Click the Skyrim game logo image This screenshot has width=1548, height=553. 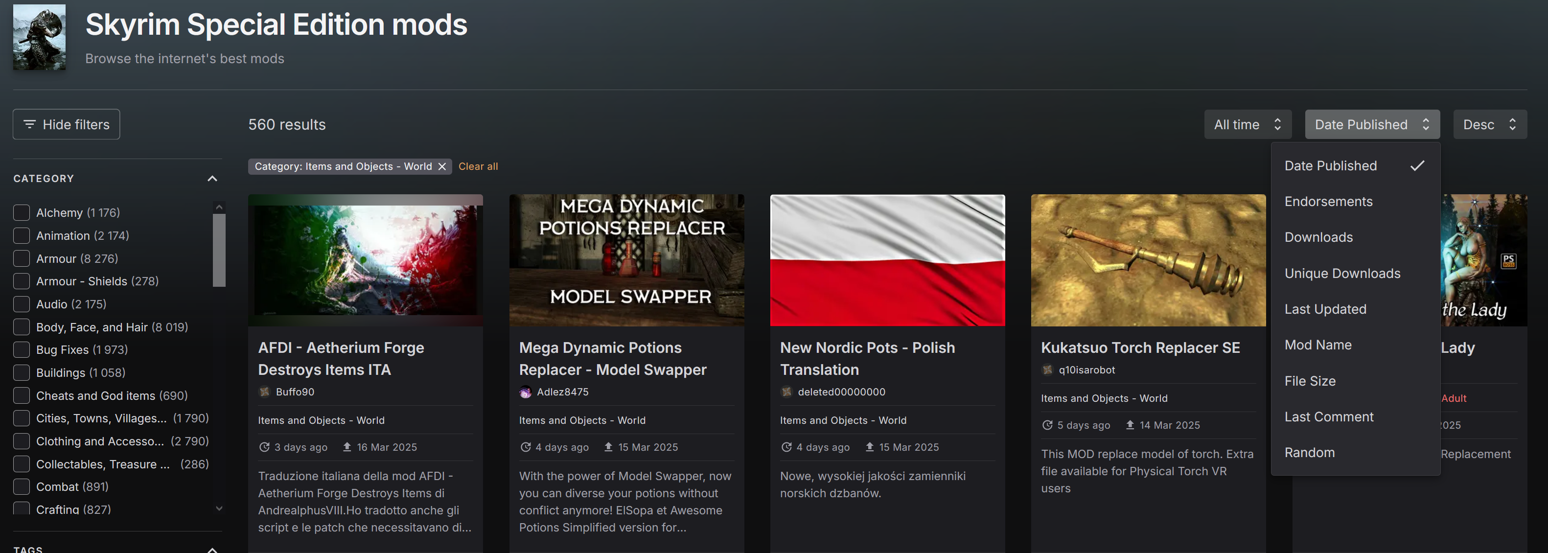tap(39, 37)
